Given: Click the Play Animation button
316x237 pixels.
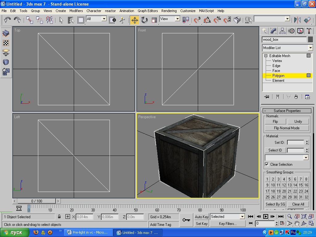Looking at the screenshot, I should (x=266, y=217).
